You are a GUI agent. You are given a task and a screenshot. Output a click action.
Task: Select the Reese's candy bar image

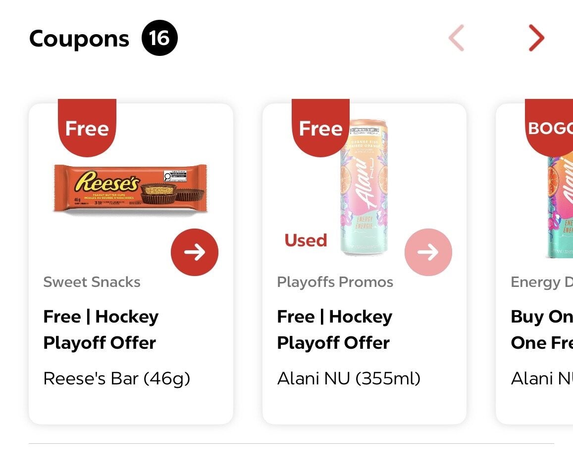tap(130, 189)
